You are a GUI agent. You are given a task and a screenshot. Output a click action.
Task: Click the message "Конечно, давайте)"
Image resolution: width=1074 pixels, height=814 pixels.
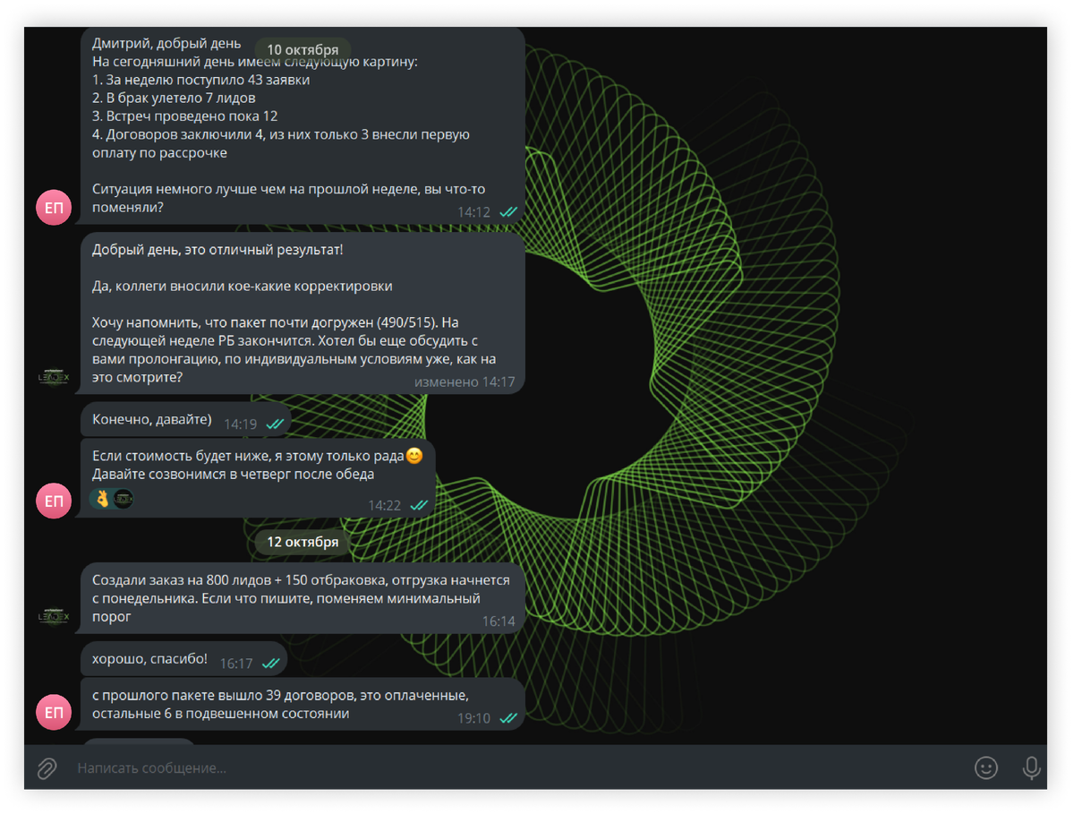point(186,420)
